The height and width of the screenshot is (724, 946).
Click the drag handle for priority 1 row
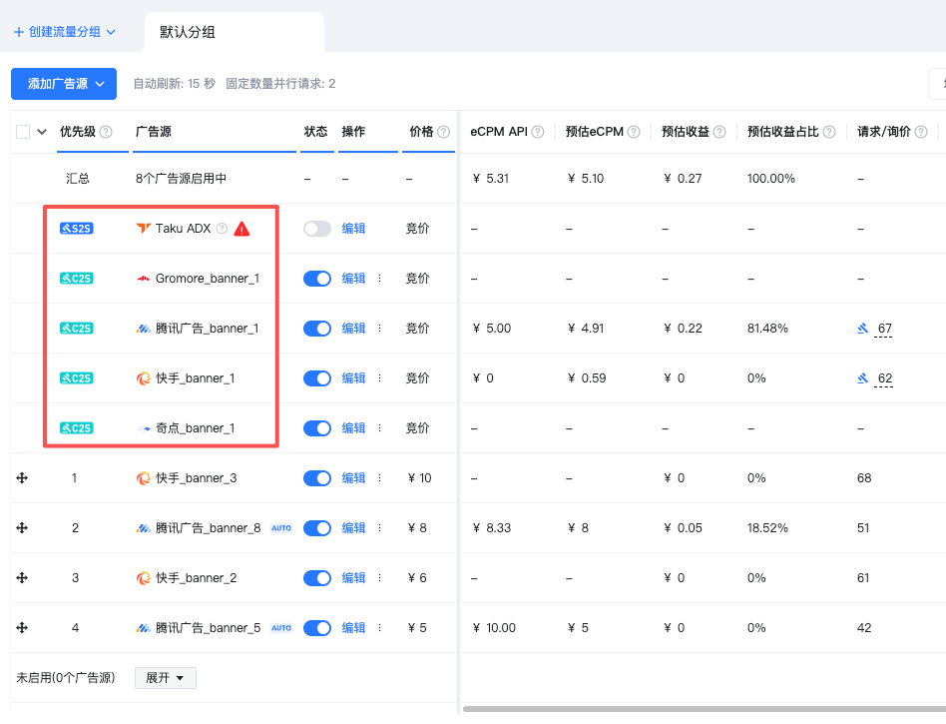22,478
